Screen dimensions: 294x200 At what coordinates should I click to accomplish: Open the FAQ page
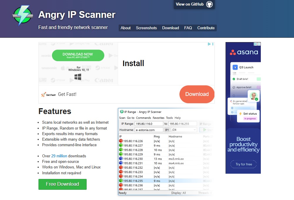(x=188, y=28)
